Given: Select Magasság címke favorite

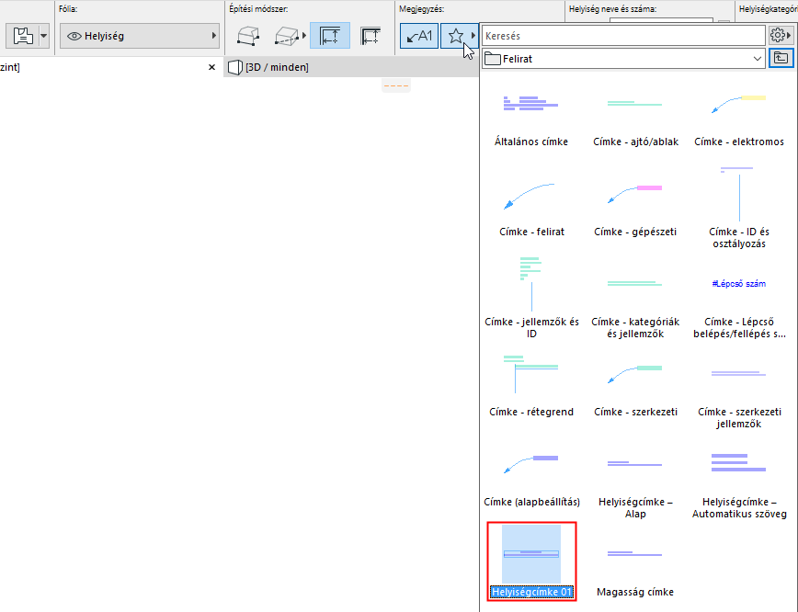Looking at the screenshot, I should coord(635,571).
